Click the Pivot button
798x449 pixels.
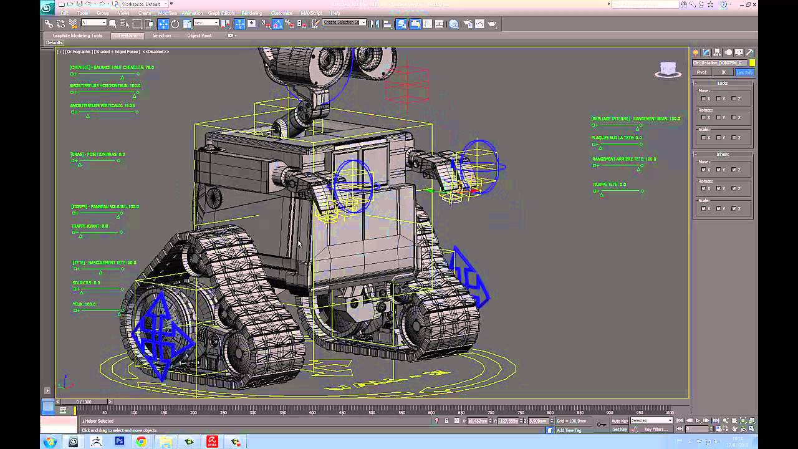coord(702,72)
